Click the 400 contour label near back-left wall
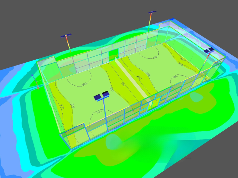The image size is (238, 178). coord(84,84)
